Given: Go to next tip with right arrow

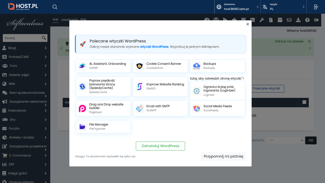Looking at the screenshot, I should coord(310,48).
